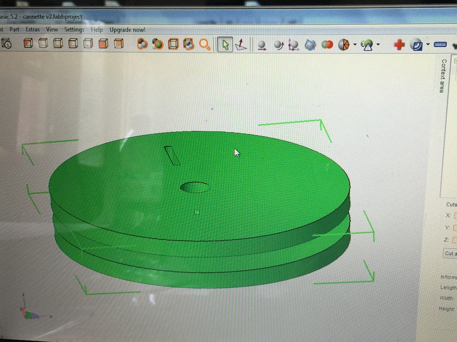Click the align to bottom plane icon
Image resolution: width=457 pixels, height=342 pixels.
click(241, 45)
